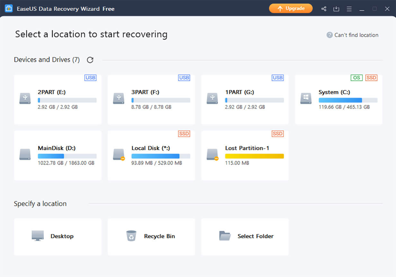Image resolution: width=396 pixels, height=277 pixels.
Task: Select the 1PART (G:) drive name
Action: coord(239,92)
